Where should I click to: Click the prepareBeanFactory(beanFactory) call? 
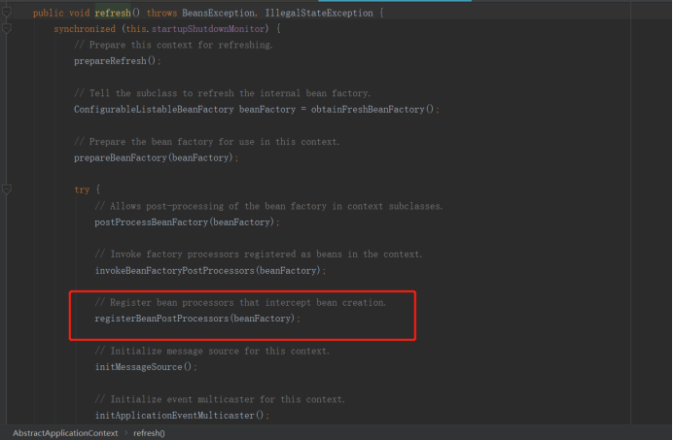(154, 157)
